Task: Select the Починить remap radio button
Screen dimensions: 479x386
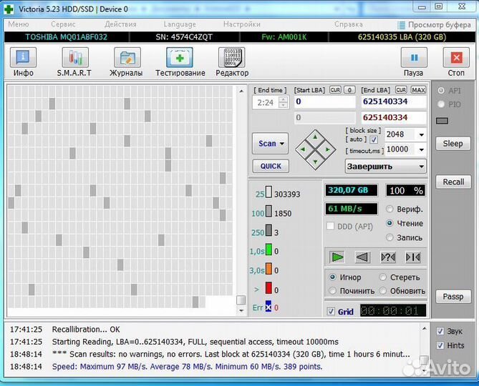Action: click(x=332, y=291)
